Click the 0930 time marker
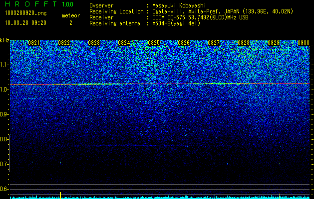 [304, 43]
